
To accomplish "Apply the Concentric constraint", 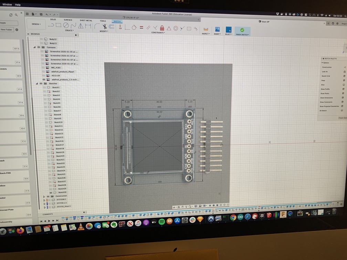I will pos(176,28).
